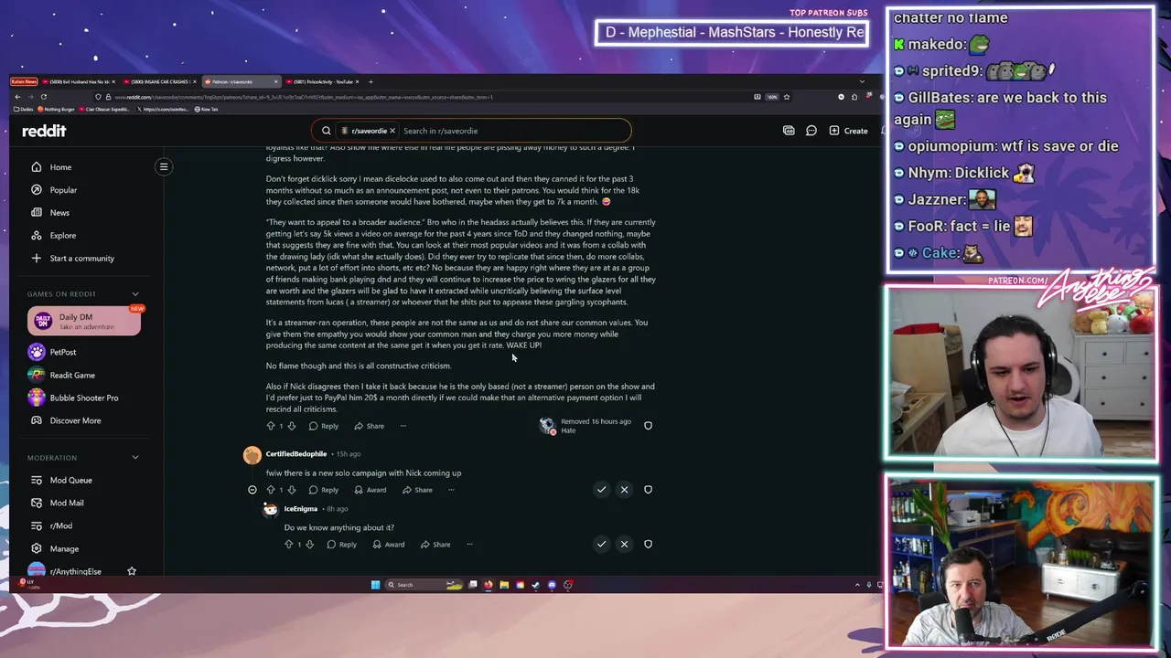
Task: Open the Reddit ads icon in header
Action: click(789, 131)
